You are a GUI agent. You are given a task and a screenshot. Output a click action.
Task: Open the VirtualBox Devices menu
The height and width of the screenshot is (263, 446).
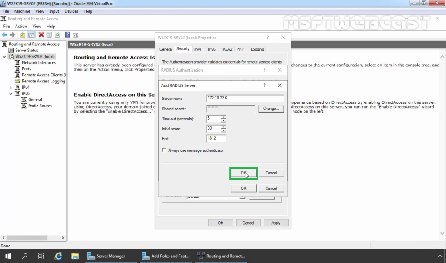pos(71,11)
